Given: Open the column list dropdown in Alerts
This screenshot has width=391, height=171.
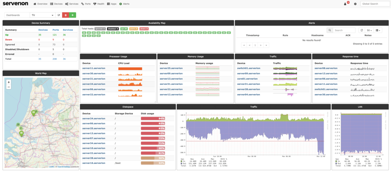Looking at the screenshot, I should (378, 30).
